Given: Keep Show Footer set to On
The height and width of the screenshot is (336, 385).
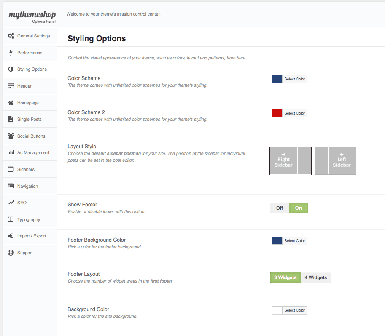Looking at the screenshot, I should [x=299, y=208].
